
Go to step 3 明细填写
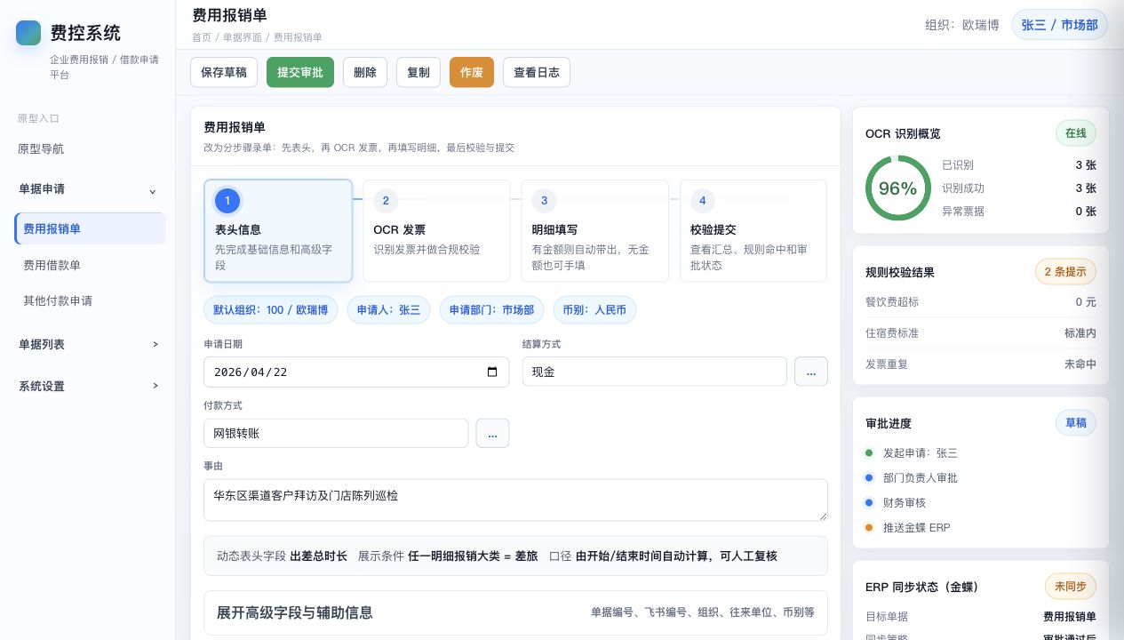tap(594, 231)
